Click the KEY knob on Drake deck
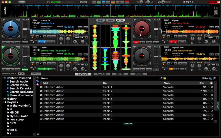221x138 pixels. tap(68, 66)
